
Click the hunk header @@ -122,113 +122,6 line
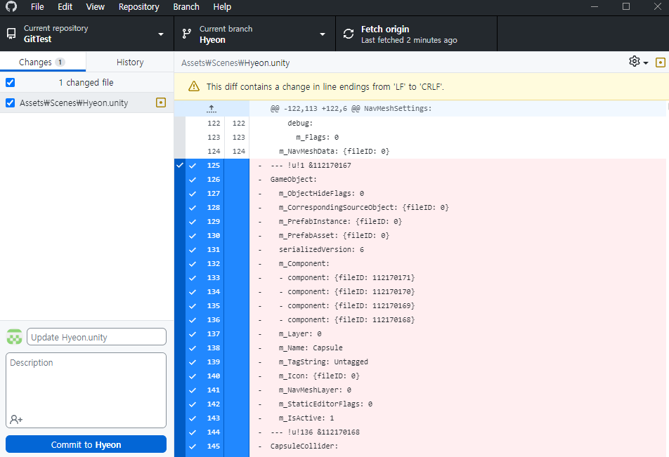(x=351, y=109)
